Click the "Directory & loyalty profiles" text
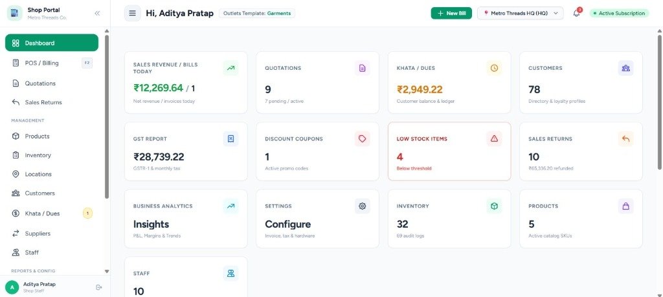The image size is (663, 297). 557,102
